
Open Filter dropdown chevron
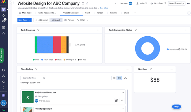click(87, 20)
